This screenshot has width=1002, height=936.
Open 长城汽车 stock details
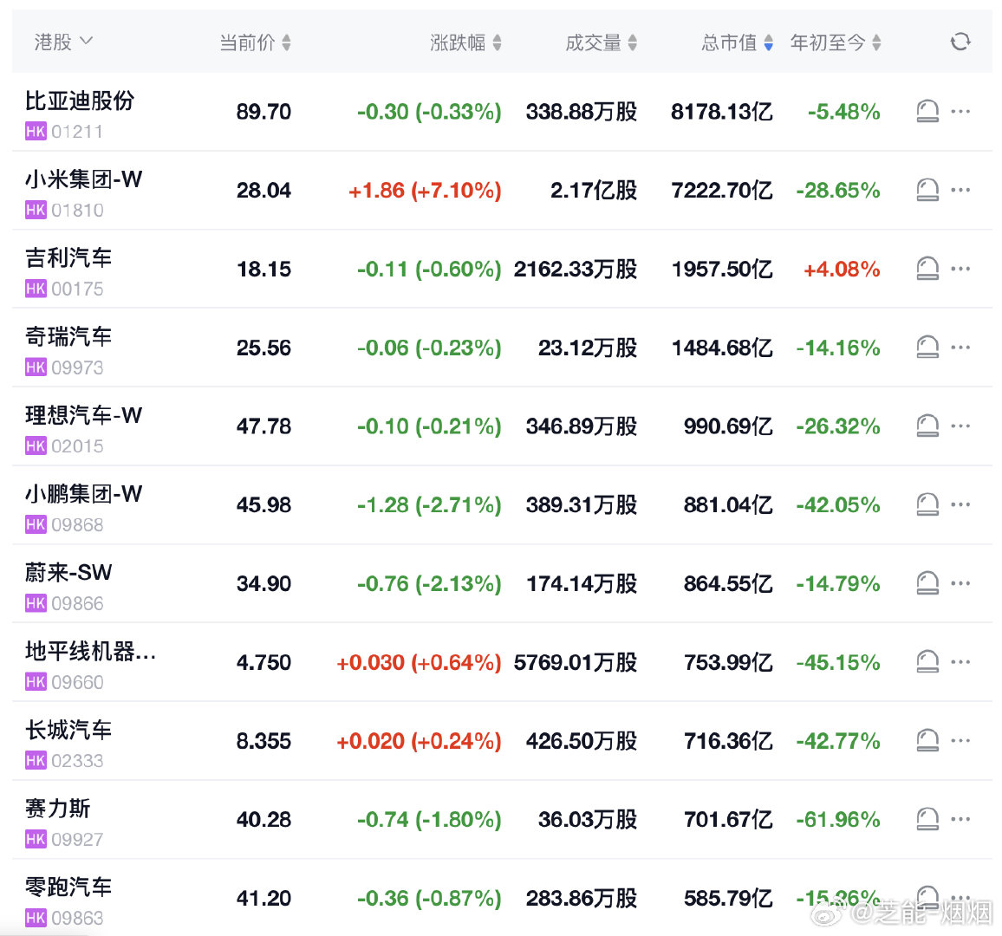68,730
